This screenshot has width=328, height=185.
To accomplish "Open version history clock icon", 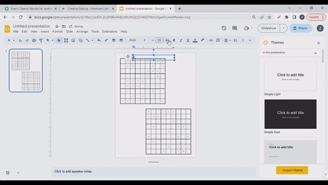I will 224,28.
